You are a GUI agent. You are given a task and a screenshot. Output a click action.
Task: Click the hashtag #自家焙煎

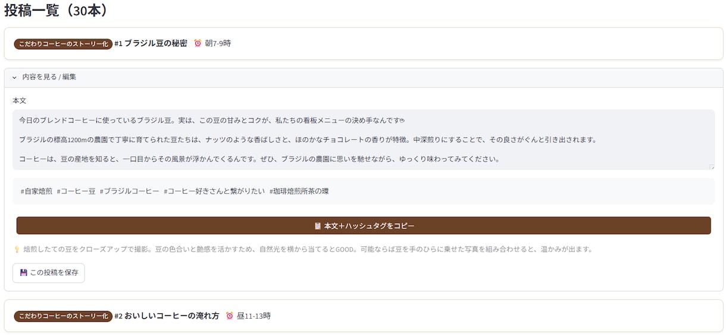pyautogui.click(x=36, y=191)
